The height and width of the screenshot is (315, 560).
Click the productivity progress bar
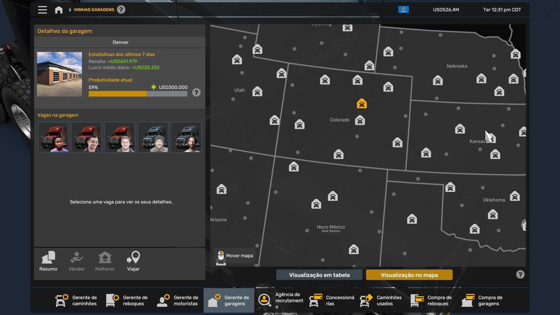coord(138,94)
